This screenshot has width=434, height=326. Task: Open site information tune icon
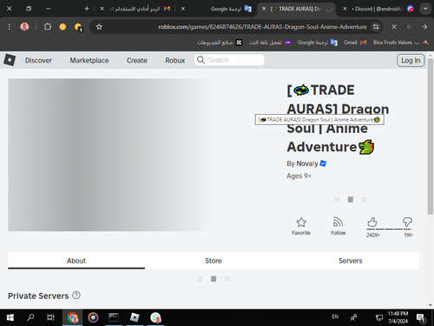[x=376, y=27]
